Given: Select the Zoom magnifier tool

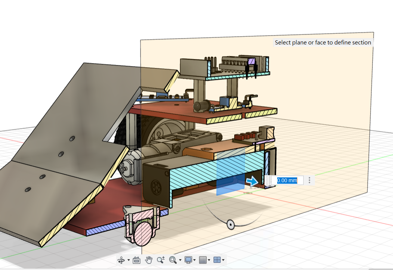Looking at the screenshot, I should pos(161,260).
